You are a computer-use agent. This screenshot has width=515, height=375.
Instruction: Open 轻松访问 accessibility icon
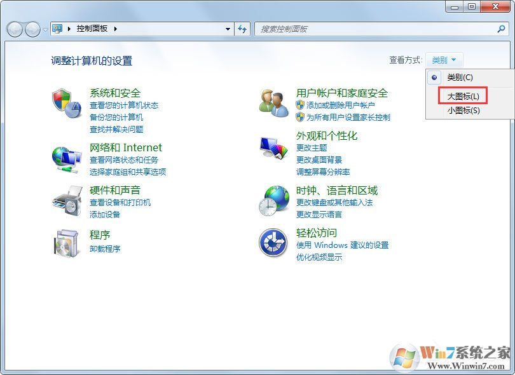click(273, 242)
